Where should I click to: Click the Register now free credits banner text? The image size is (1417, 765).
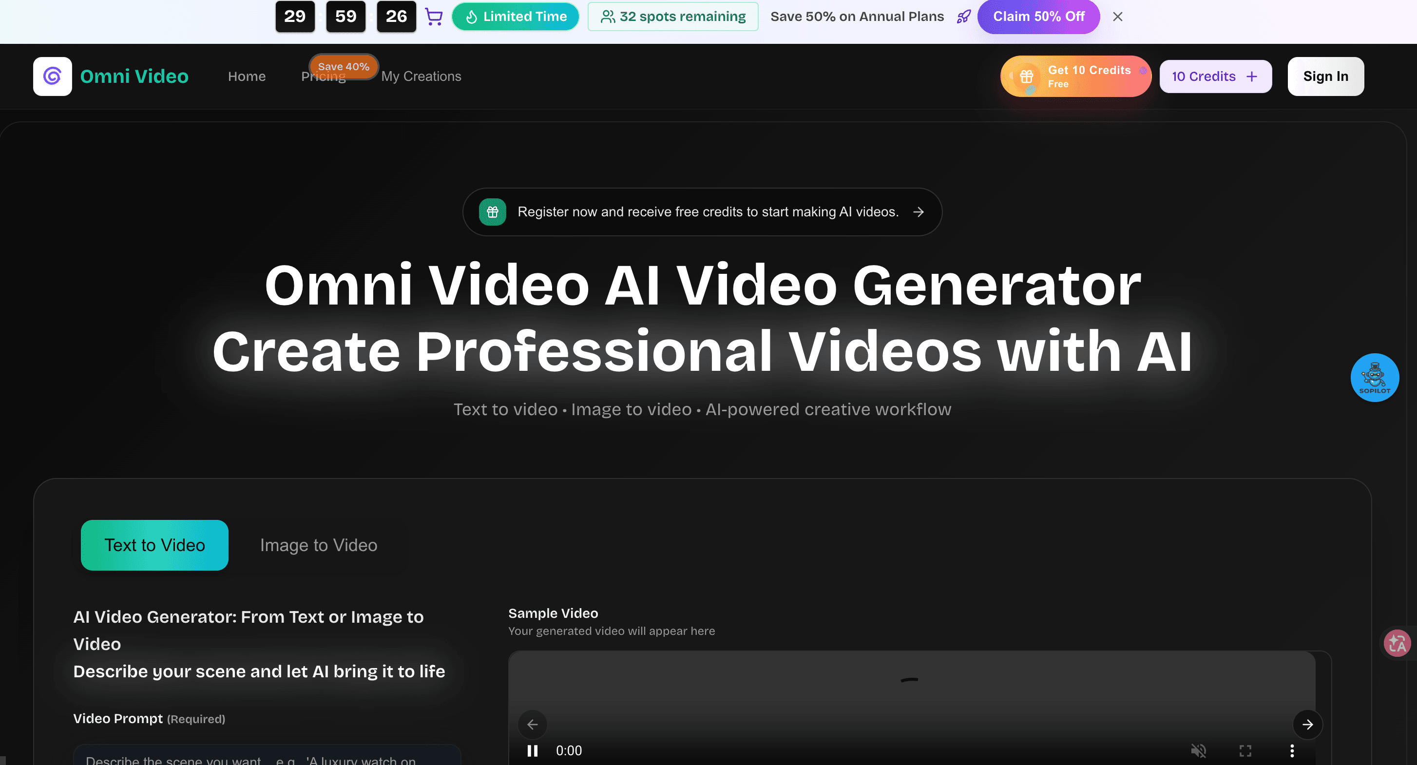708,212
